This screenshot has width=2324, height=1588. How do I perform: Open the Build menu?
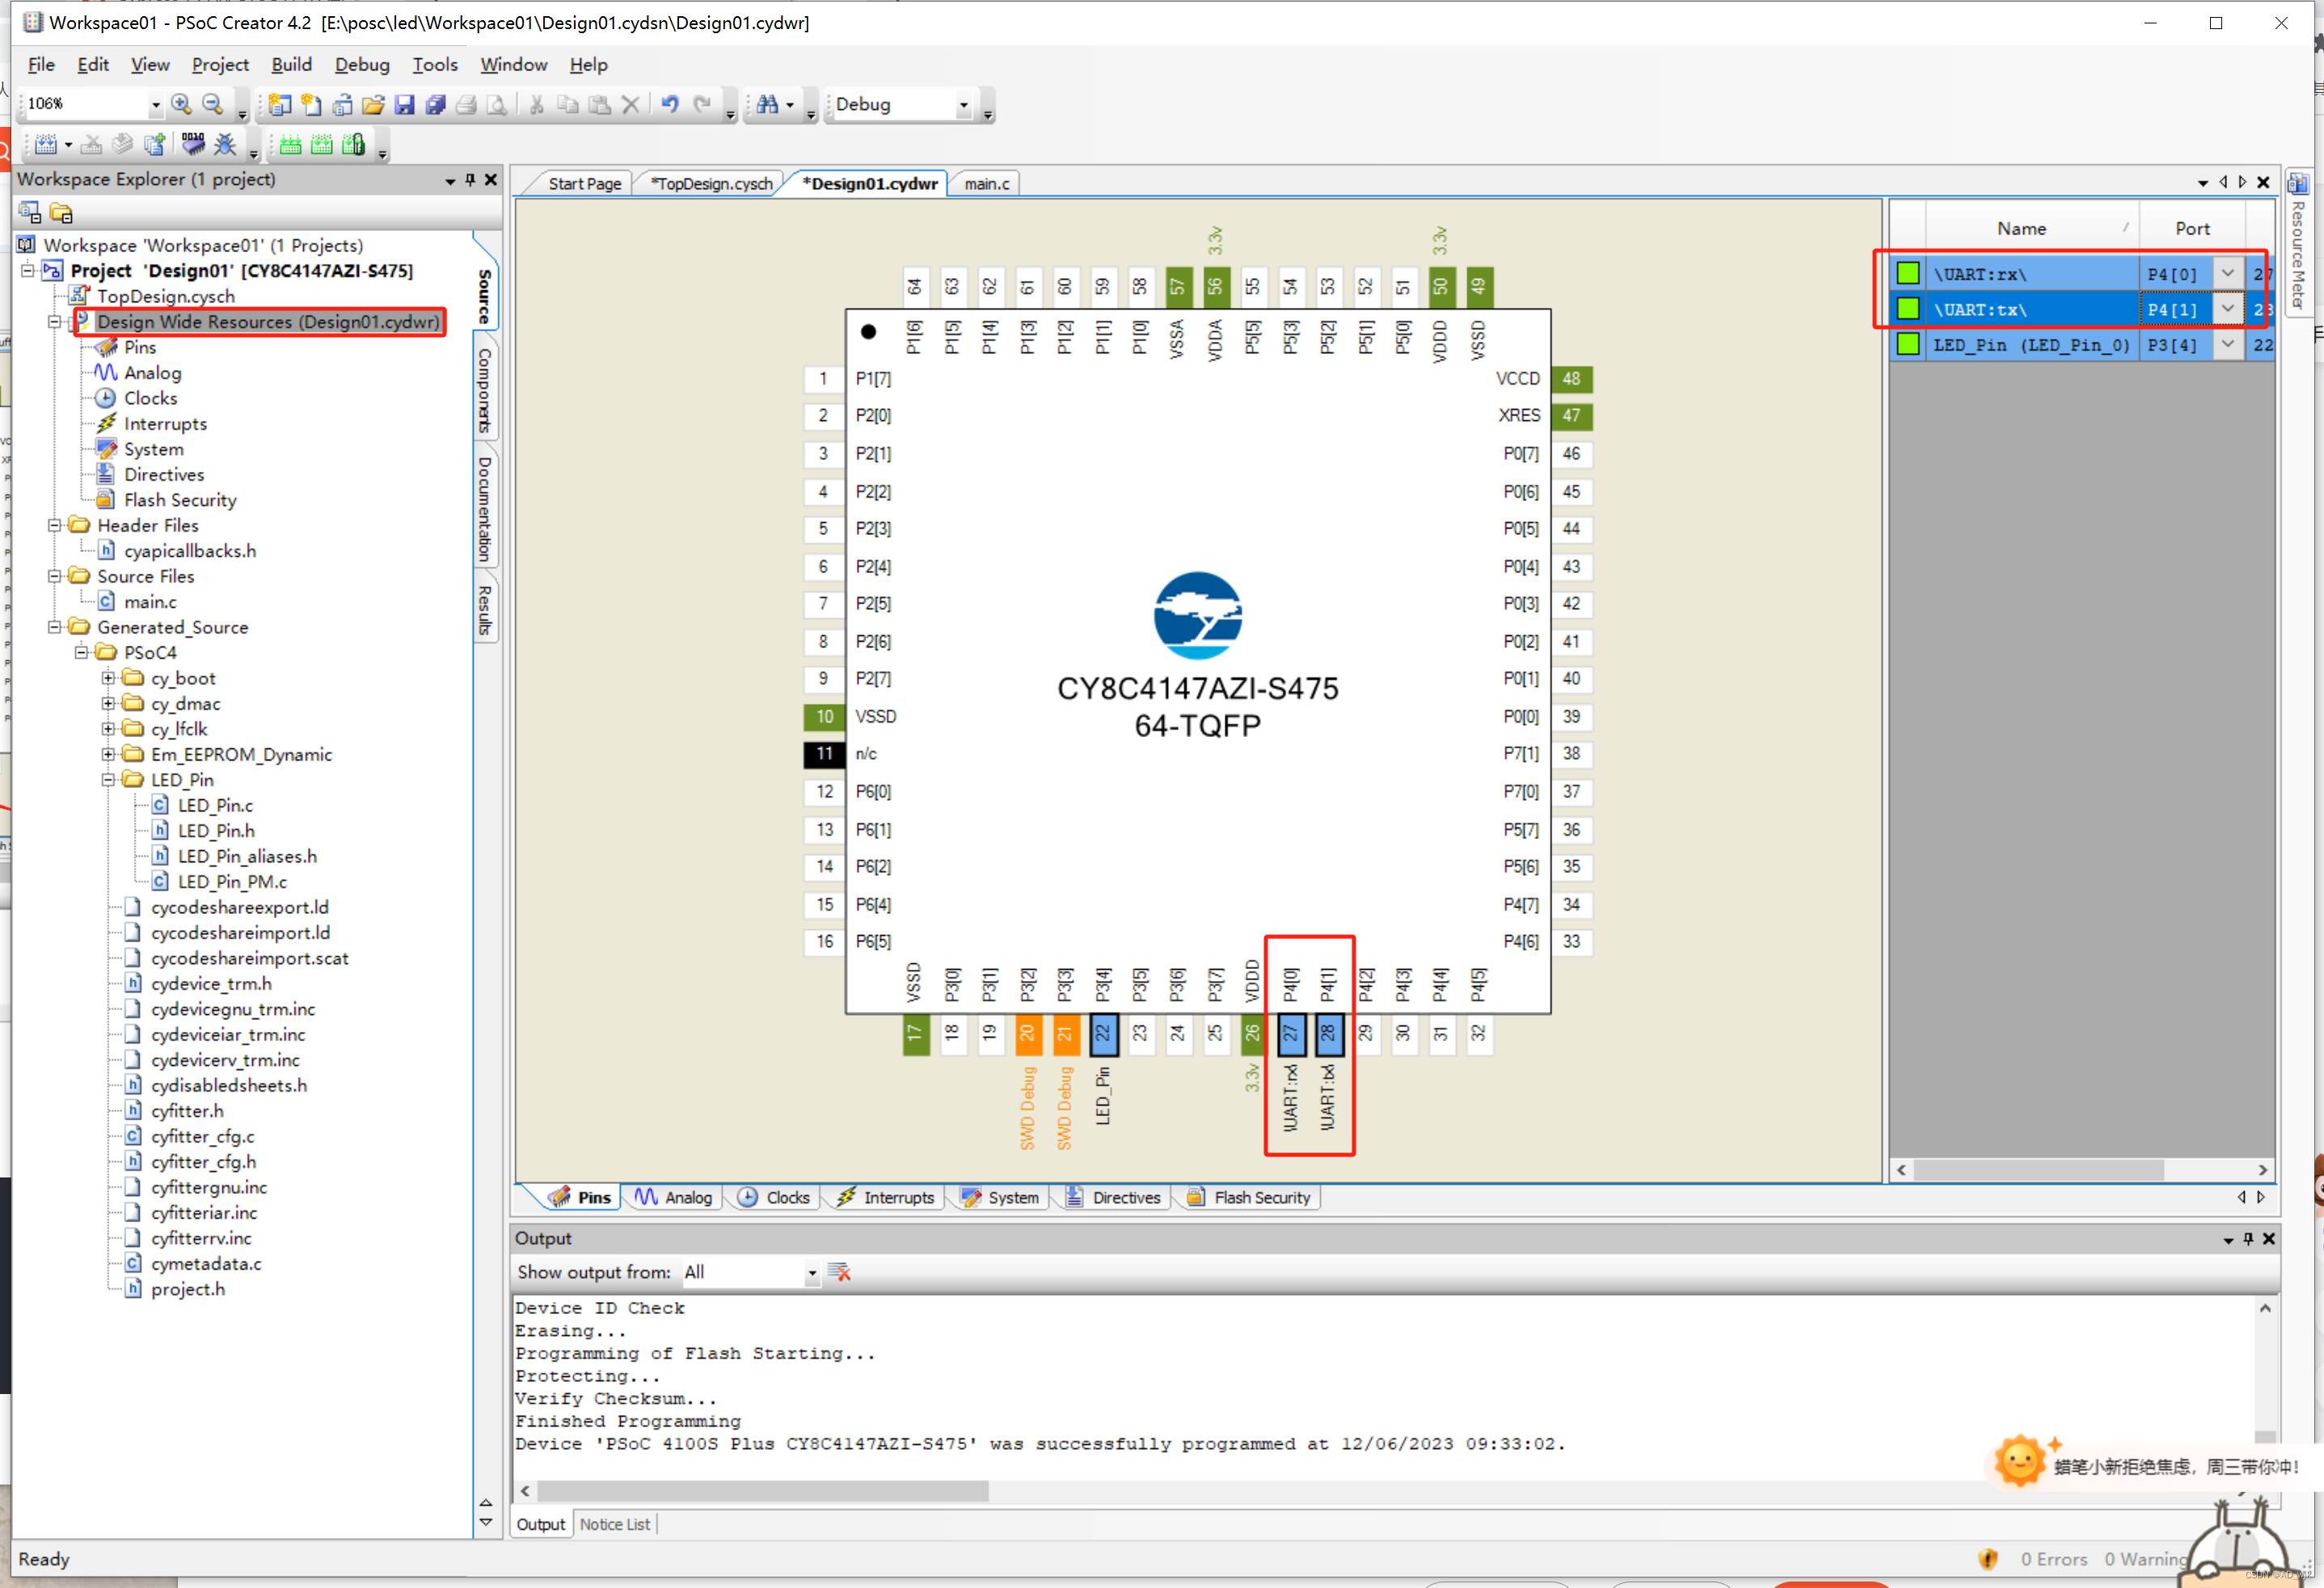tap(291, 65)
